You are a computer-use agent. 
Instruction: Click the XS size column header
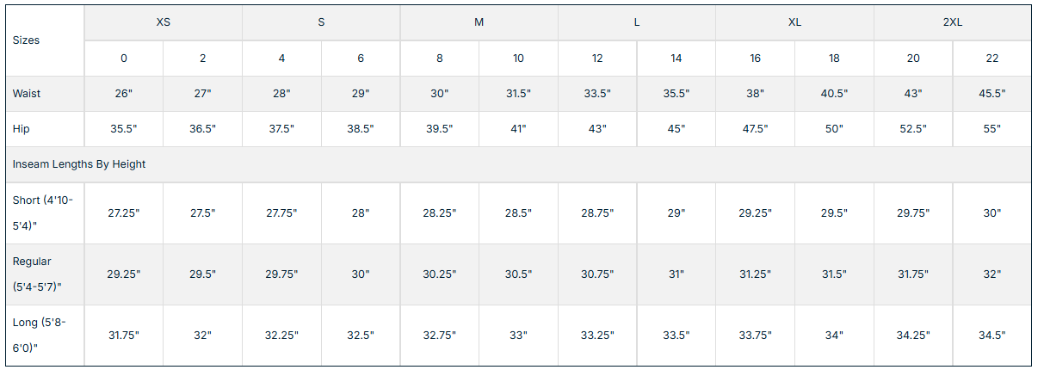click(x=163, y=22)
